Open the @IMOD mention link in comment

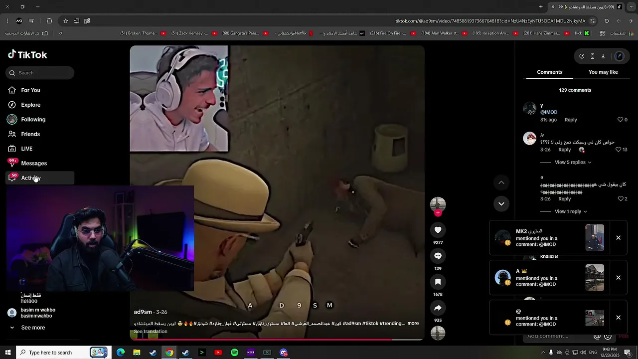pyautogui.click(x=549, y=112)
